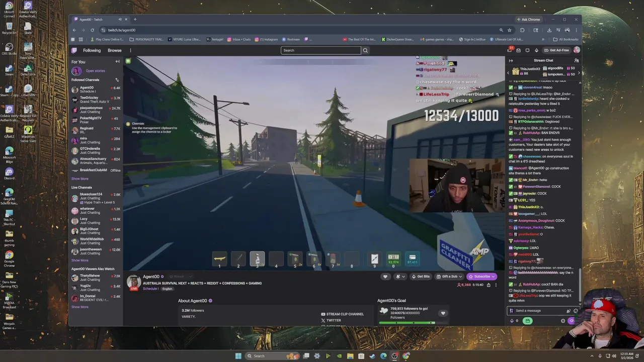Mute tab audio speaker icon

coord(119,20)
